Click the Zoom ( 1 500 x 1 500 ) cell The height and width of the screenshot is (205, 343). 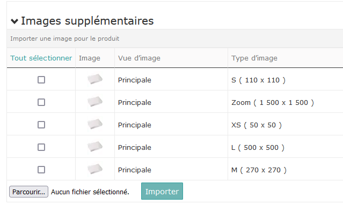point(273,103)
